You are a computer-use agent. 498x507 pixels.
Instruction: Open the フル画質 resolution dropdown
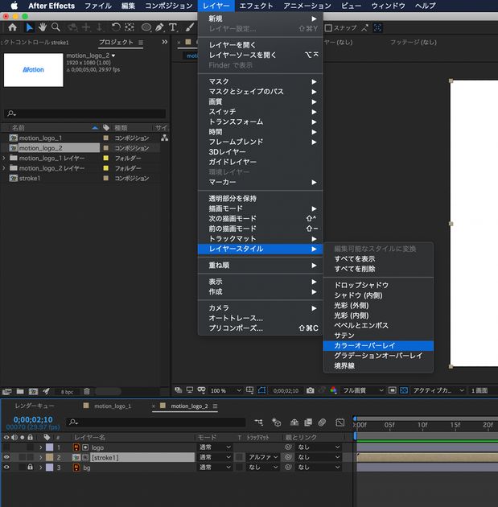click(363, 390)
